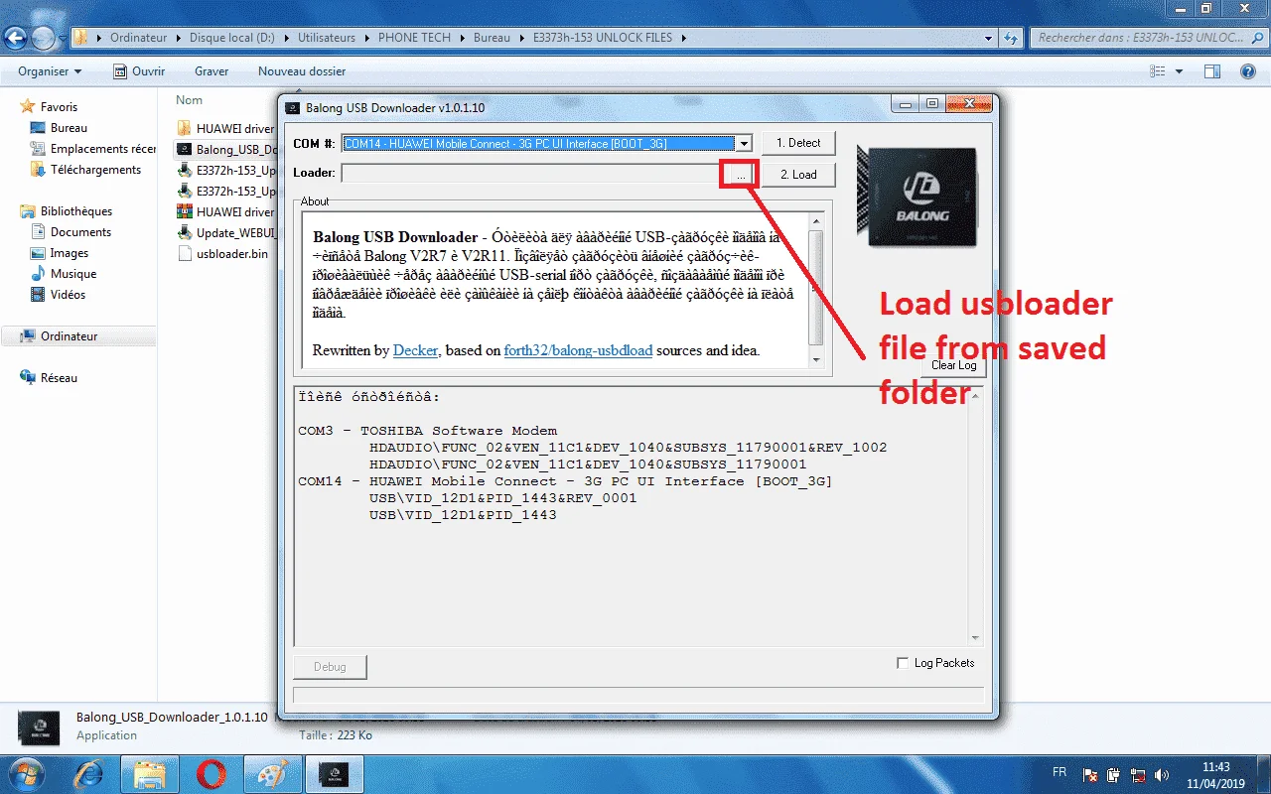Select Vidéos library in navigation pane
Screen dimensions: 1271x794
pyautogui.click(x=68, y=295)
